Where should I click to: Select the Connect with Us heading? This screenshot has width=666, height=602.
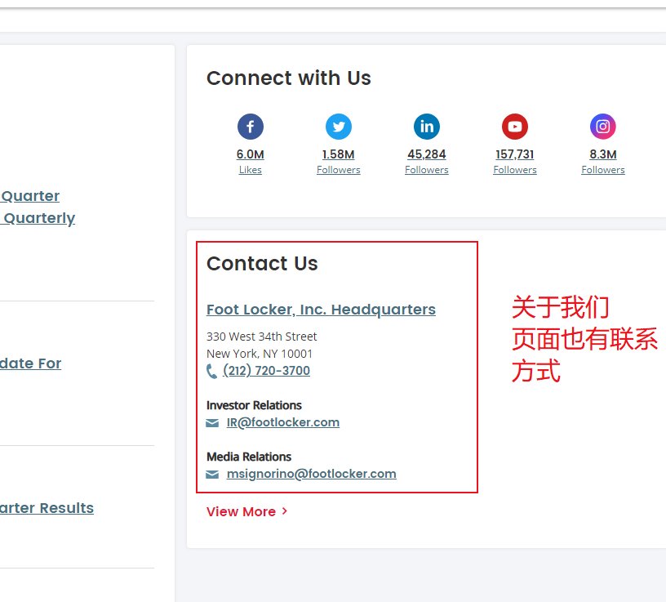coord(288,78)
